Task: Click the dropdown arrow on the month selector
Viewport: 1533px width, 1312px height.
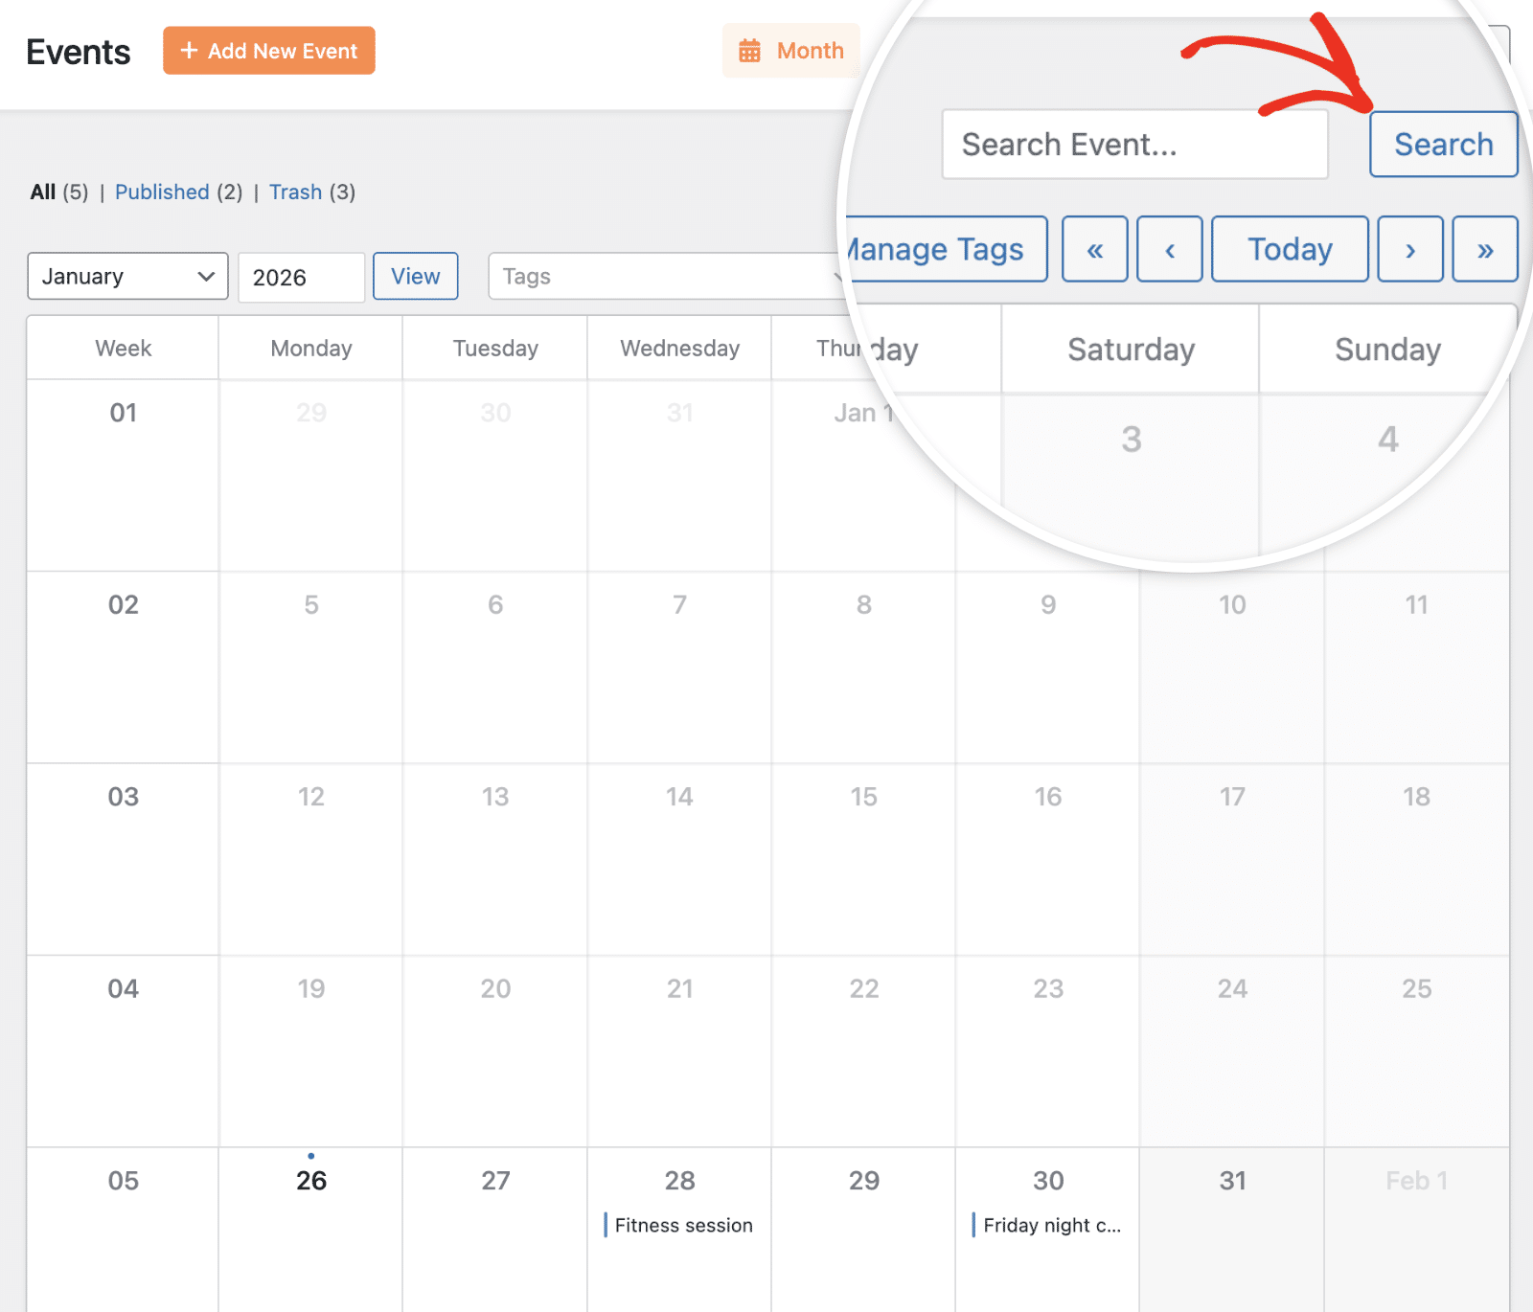Action: click(x=204, y=277)
